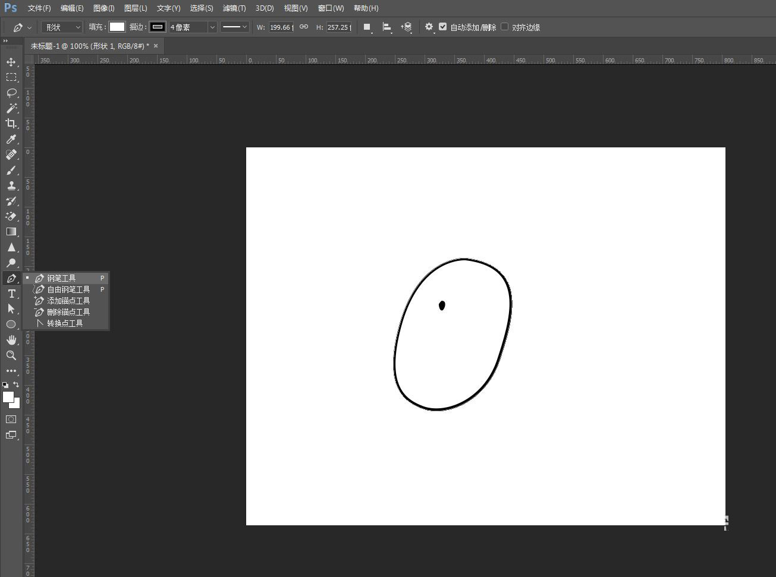Image resolution: width=776 pixels, height=577 pixels.
Task: Click the W width input field
Action: 281,27
